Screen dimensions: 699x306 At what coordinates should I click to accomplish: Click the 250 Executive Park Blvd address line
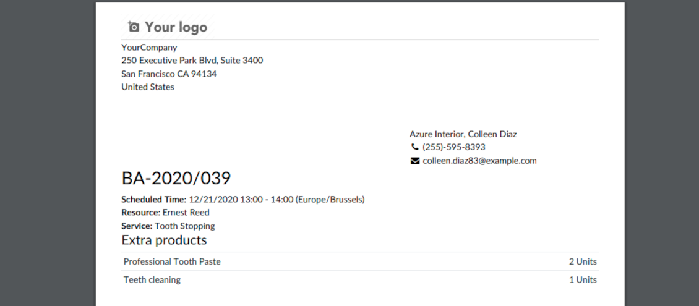(192, 61)
